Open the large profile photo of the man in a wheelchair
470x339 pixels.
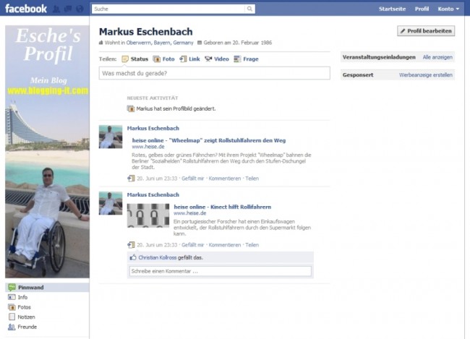click(47, 152)
